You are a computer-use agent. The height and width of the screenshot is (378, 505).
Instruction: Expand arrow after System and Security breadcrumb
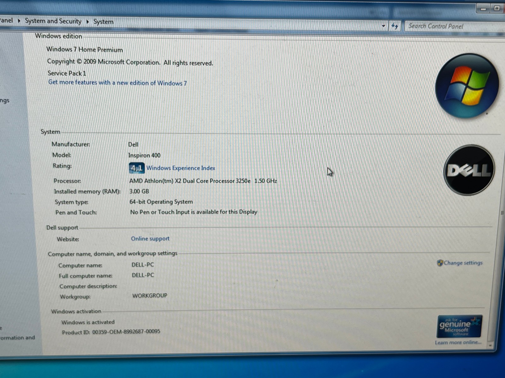tap(87, 21)
